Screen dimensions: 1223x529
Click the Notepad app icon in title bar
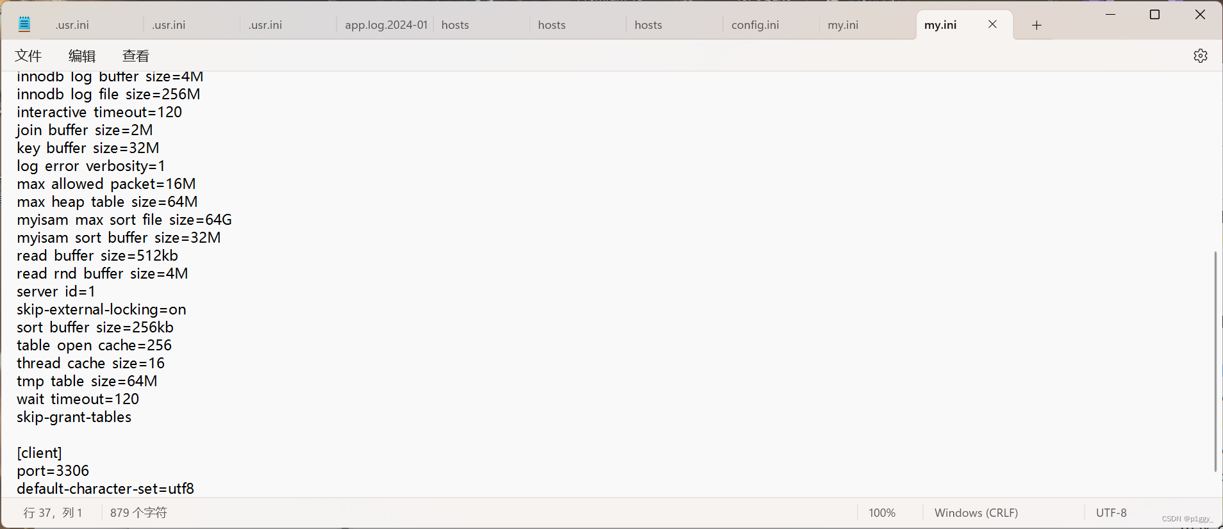[24, 24]
